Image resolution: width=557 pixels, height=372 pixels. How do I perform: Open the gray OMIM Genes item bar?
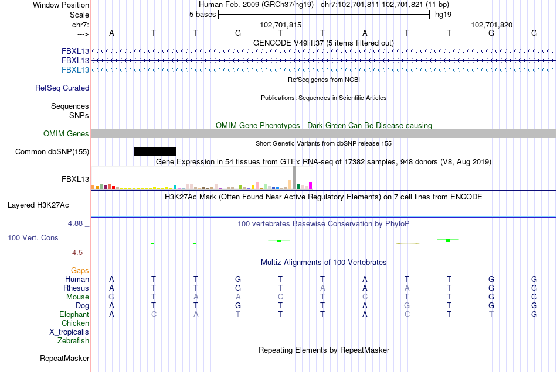click(324, 133)
